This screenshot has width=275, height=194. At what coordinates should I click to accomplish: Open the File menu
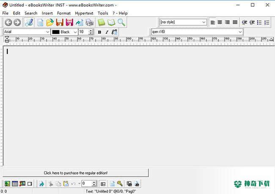coord(5,13)
